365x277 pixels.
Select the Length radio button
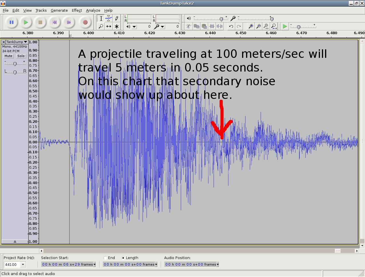point(123,258)
